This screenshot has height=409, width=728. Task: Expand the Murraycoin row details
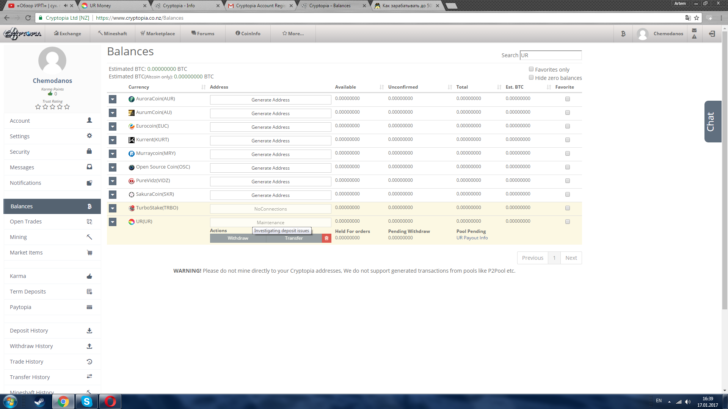pos(113,154)
